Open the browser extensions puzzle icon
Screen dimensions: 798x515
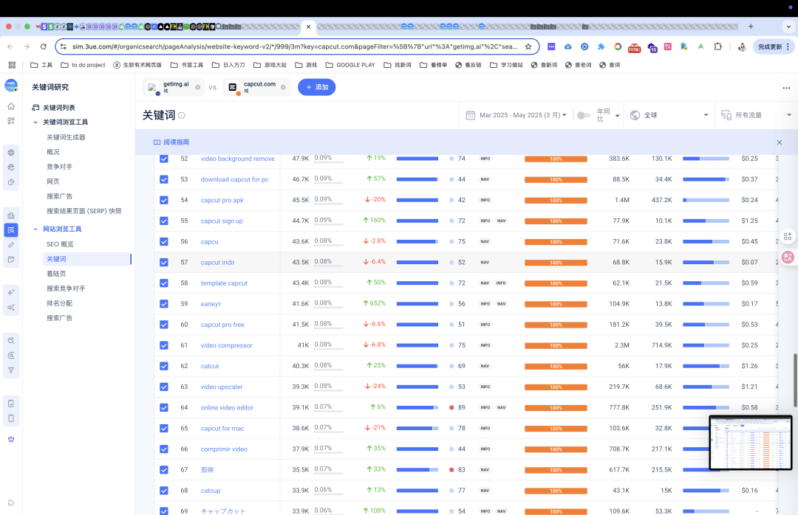[717, 46]
